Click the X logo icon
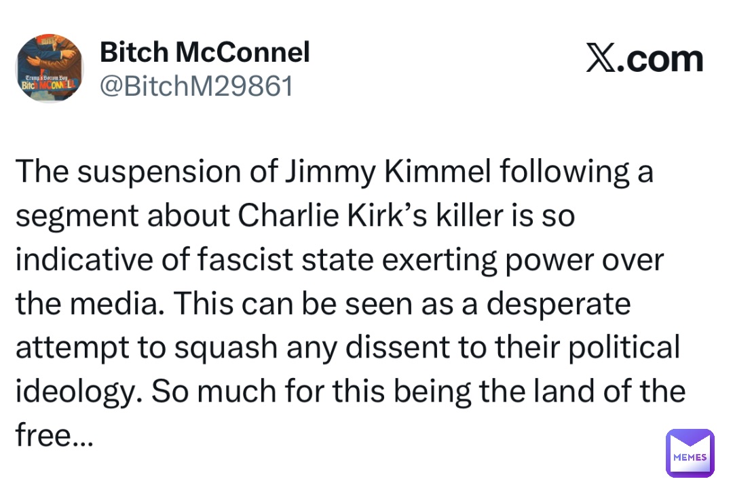Screen dimensions: 733x490 pyautogui.click(x=601, y=59)
